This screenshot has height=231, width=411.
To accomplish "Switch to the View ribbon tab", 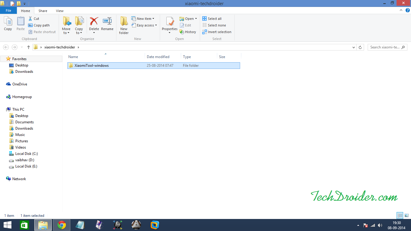I will 60,11.
